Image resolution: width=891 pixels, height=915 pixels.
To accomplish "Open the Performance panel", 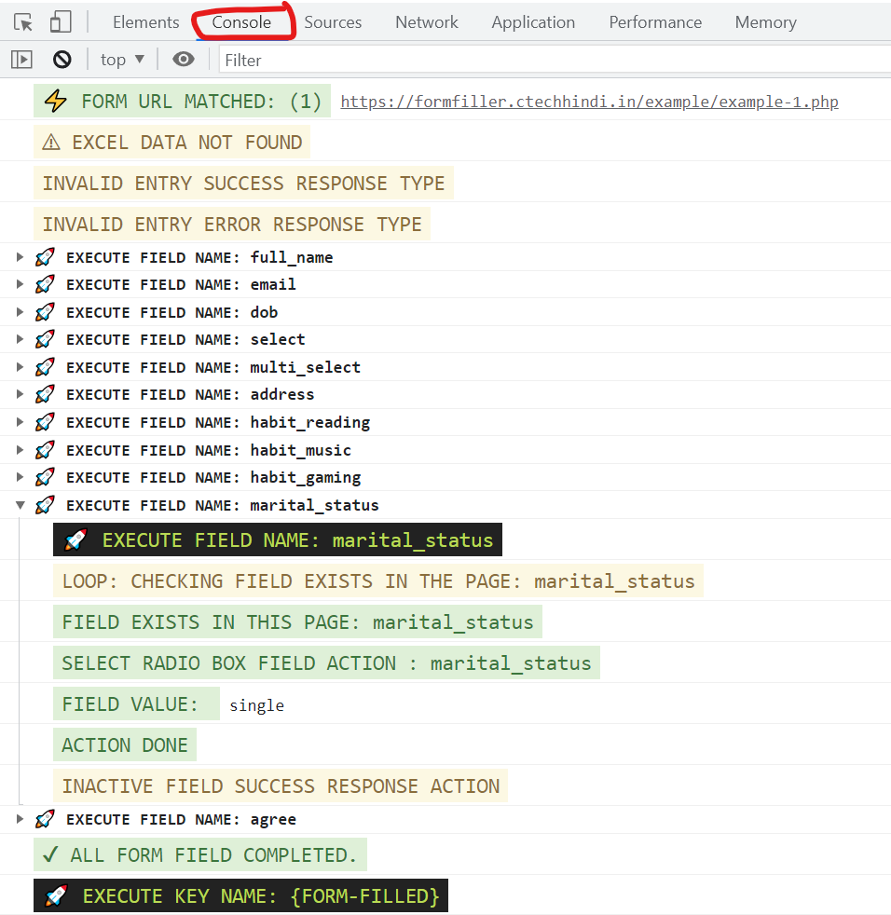I will [x=655, y=21].
